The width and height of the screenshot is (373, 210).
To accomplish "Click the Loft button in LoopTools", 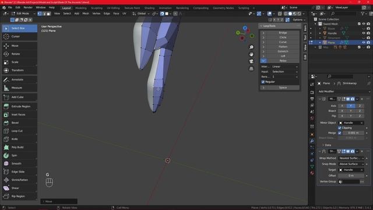I will tap(283, 56).
